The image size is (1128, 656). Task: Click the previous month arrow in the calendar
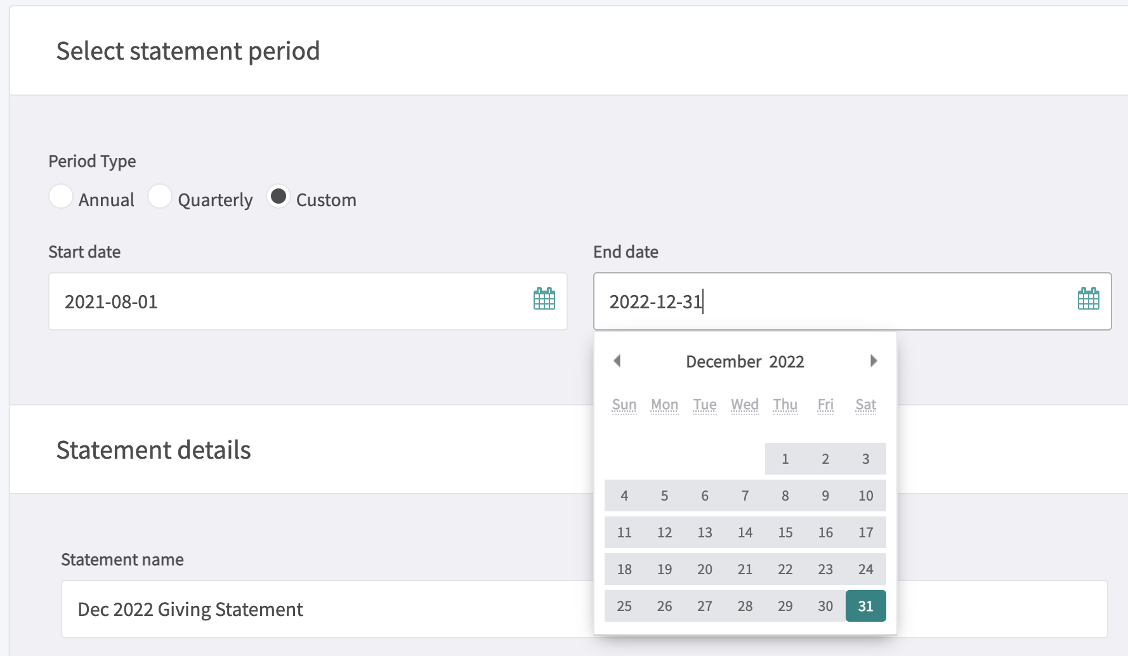click(x=617, y=360)
